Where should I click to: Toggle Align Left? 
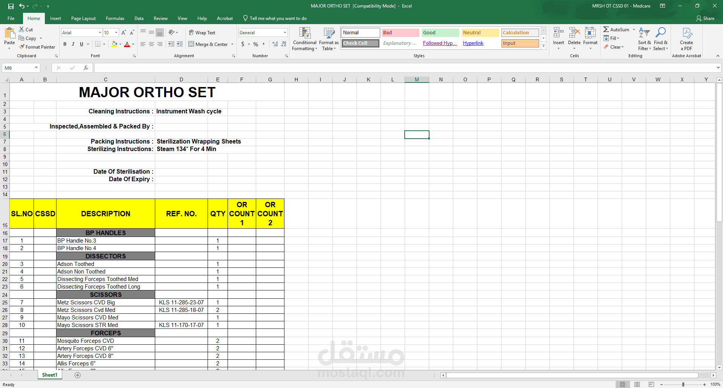(x=143, y=44)
